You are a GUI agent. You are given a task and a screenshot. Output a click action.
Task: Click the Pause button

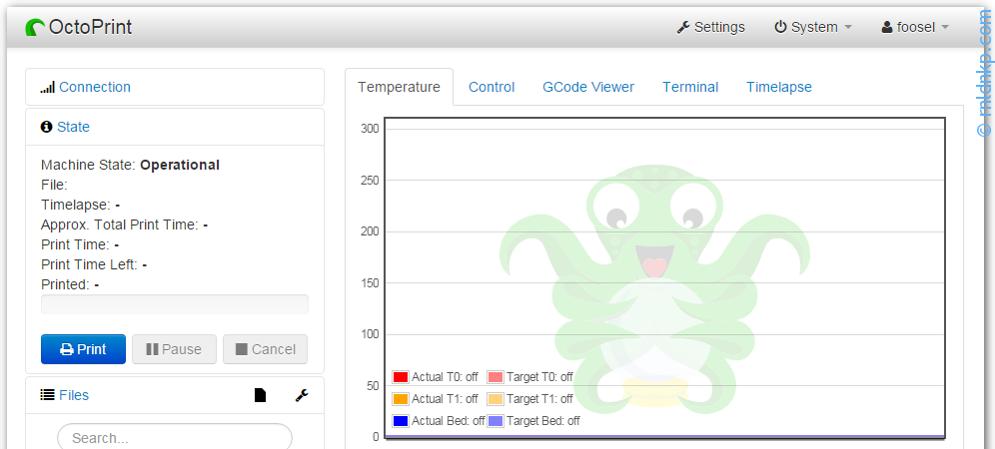pos(174,349)
